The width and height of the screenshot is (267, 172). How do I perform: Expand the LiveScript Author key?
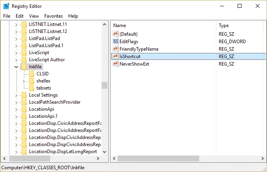pos(16,60)
